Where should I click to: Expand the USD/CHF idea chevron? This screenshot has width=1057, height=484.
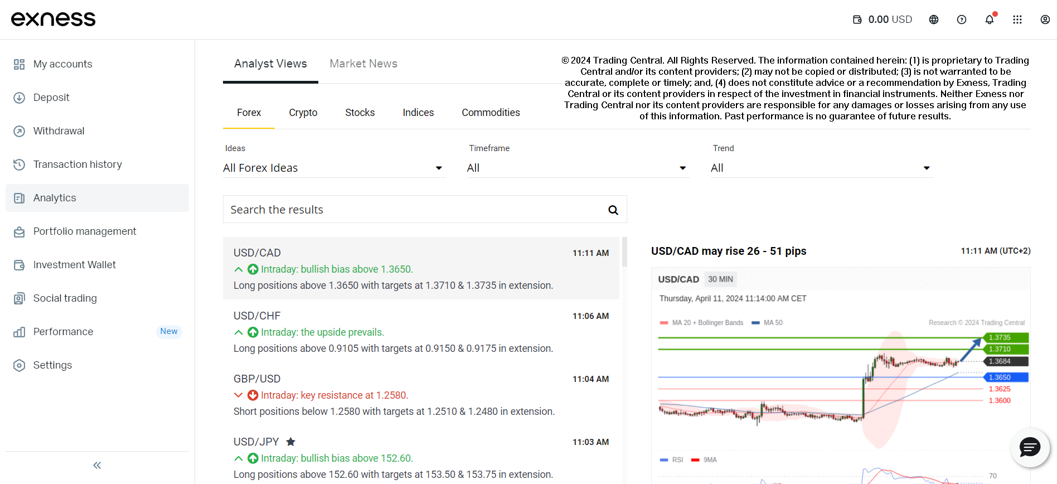coord(239,332)
